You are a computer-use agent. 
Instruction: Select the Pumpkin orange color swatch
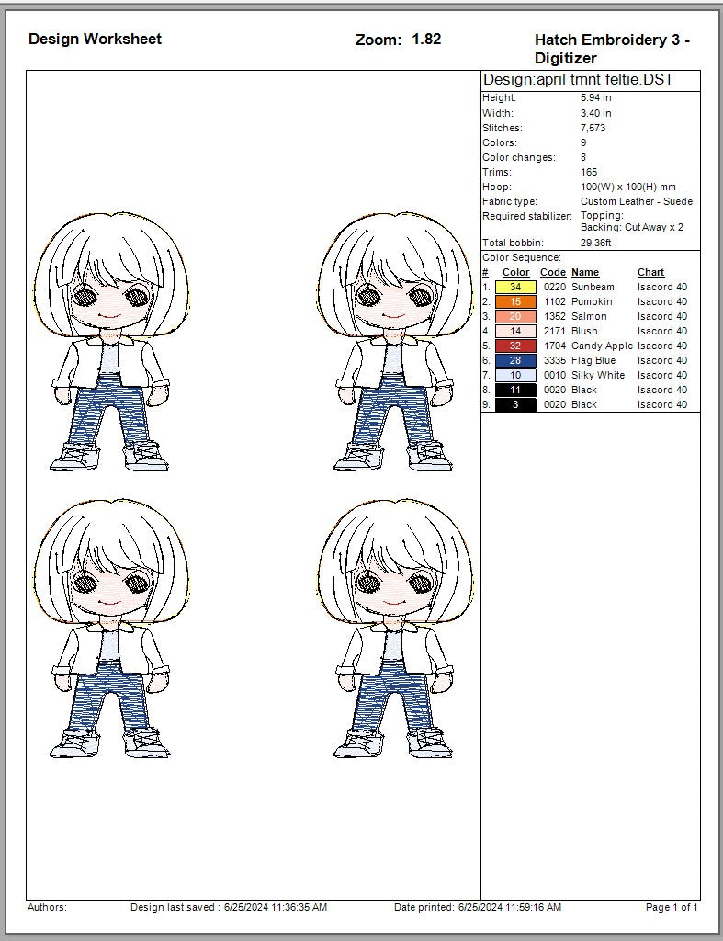tap(515, 301)
